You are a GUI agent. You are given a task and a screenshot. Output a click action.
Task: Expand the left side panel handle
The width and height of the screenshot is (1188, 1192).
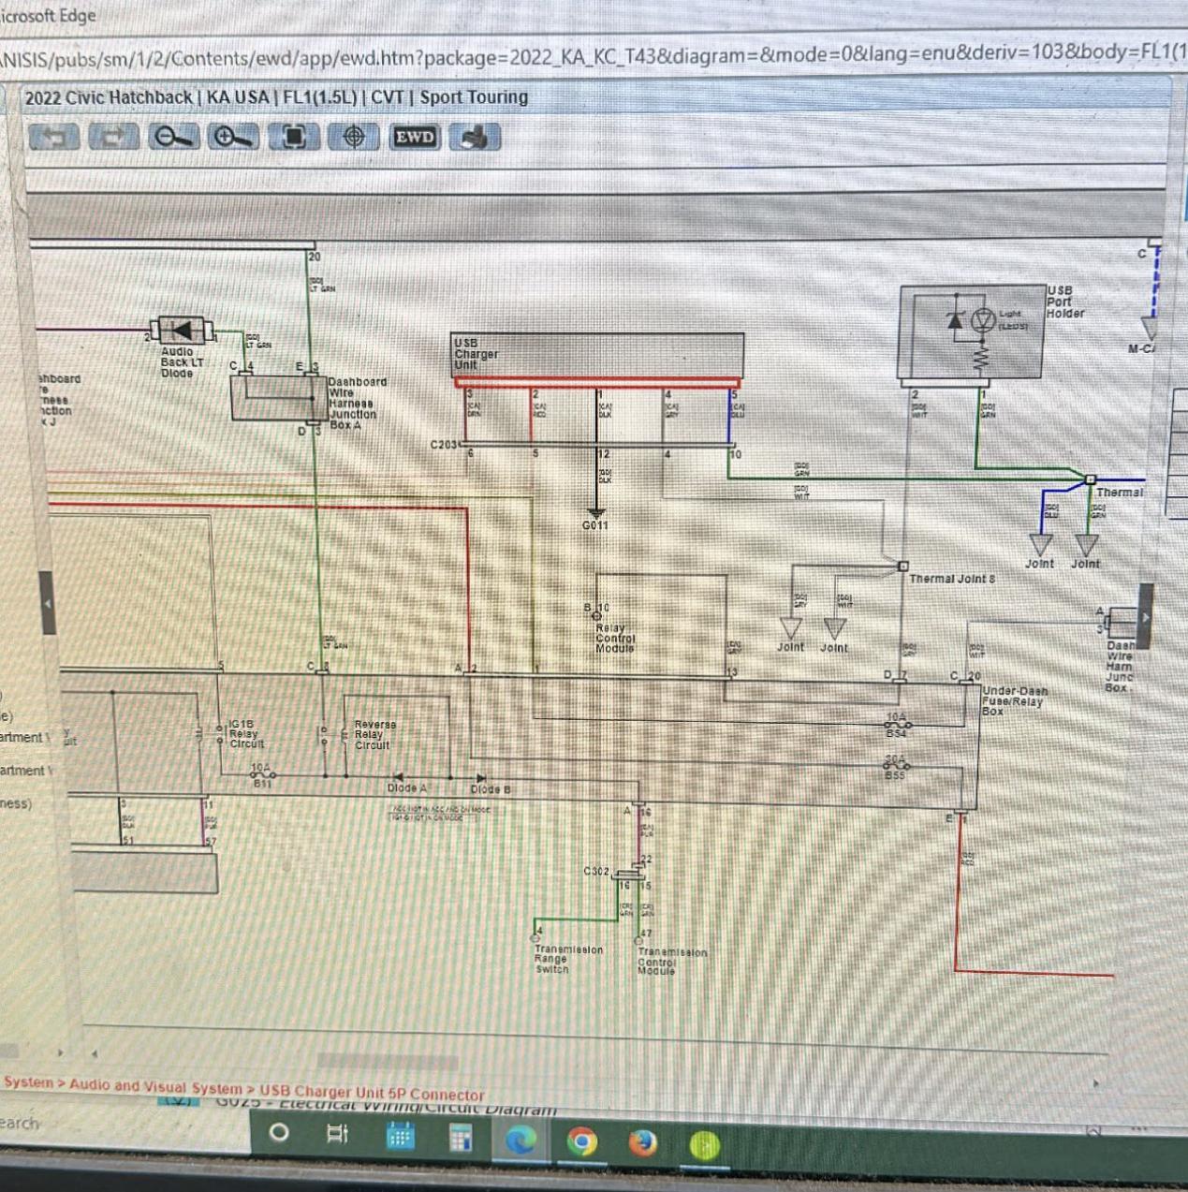[x=47, y=603]
